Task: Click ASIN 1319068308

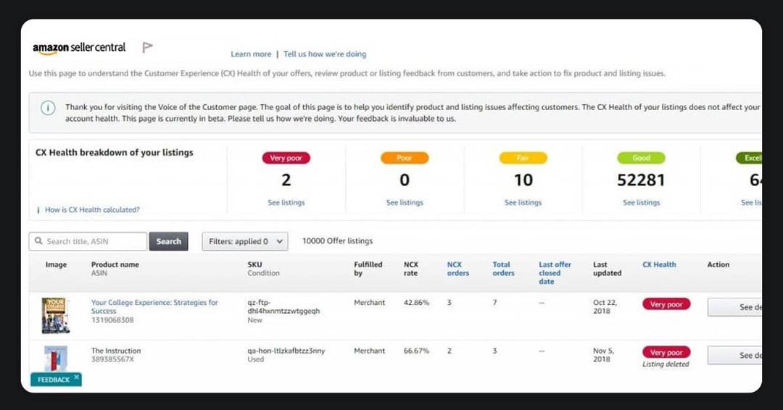Action: [x=112, y=320]
